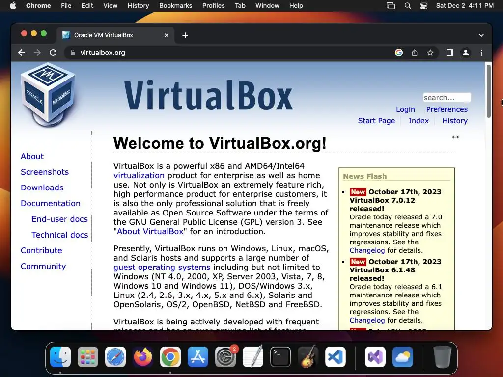
Task: Launch Safari from the dock
Action: pos(115,357)
